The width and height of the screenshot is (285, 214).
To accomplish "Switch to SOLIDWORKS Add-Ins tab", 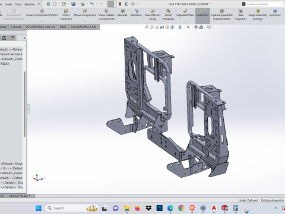I will coord(40,27).
